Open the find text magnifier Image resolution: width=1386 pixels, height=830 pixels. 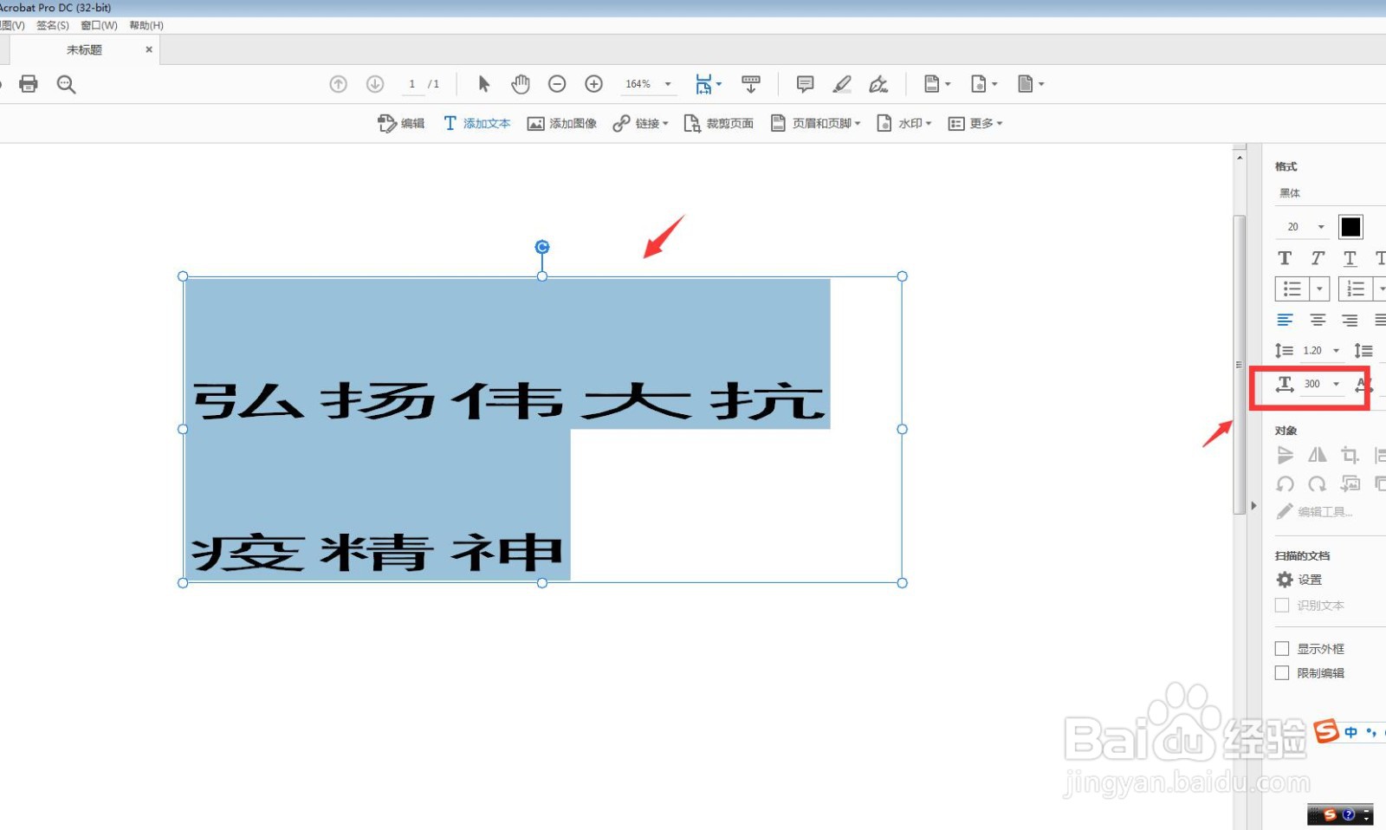click(x=66, y=84)
